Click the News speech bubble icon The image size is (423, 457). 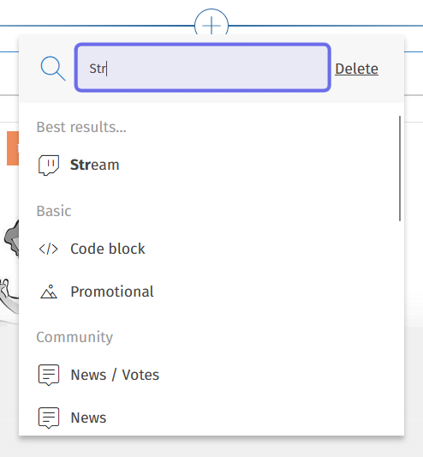click(x=49, y=418)
